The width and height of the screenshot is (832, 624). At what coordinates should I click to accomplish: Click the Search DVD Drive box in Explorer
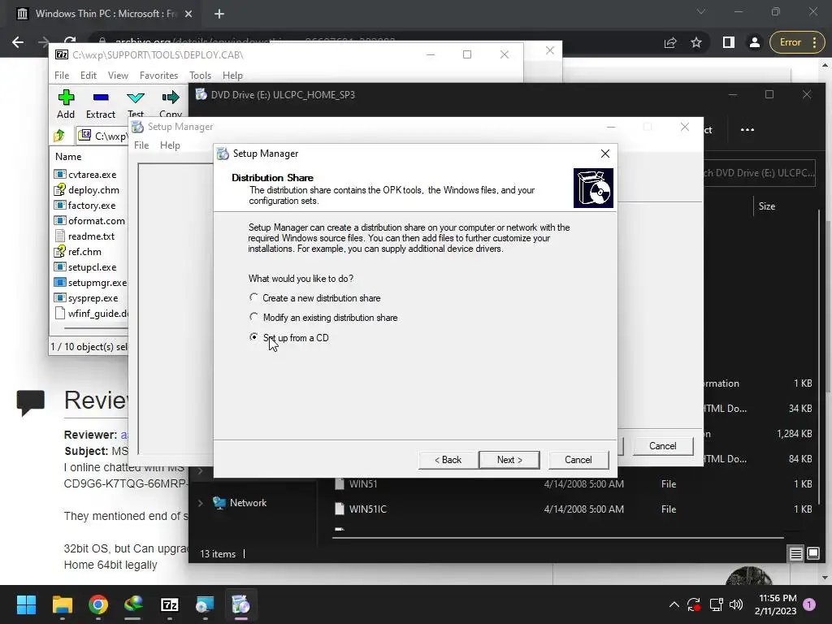pyautogui.click(x=759, y=172)
